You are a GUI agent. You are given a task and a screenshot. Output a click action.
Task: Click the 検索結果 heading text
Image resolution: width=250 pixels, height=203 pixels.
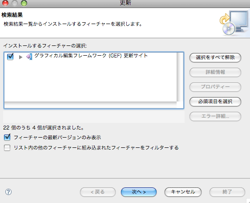point(12,15)
